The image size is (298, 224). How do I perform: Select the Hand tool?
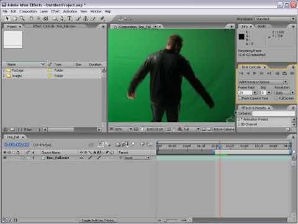tap(14, 19)
